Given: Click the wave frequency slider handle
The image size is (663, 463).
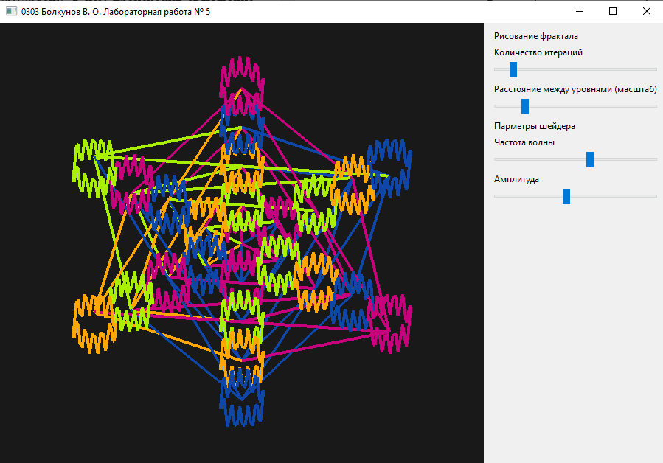Looking at the screenshot, I should (x=590, y=159).
